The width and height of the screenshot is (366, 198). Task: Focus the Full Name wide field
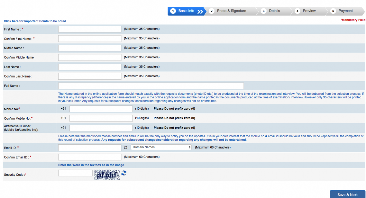tap(151, 86)
